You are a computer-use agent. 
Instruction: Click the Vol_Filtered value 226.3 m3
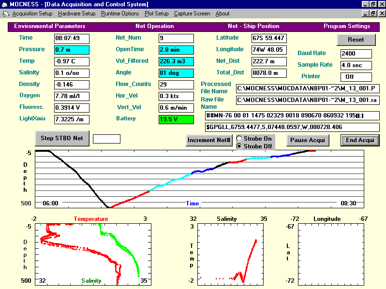pos(176,61)
